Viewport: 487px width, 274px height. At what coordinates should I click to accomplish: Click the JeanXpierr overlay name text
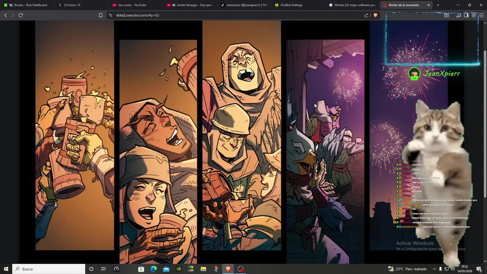pyautogui.click(x=442, y=73)
